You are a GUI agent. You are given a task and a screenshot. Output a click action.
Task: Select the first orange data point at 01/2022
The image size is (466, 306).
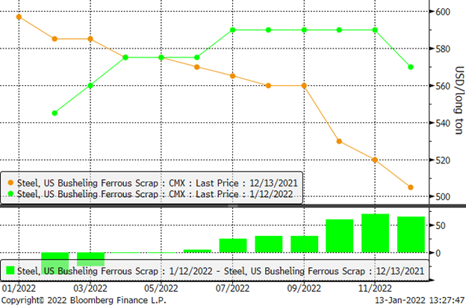[19, 16]
